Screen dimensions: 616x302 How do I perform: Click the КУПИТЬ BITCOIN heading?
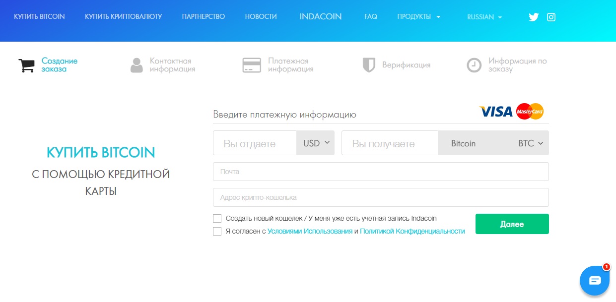[101, 152]
